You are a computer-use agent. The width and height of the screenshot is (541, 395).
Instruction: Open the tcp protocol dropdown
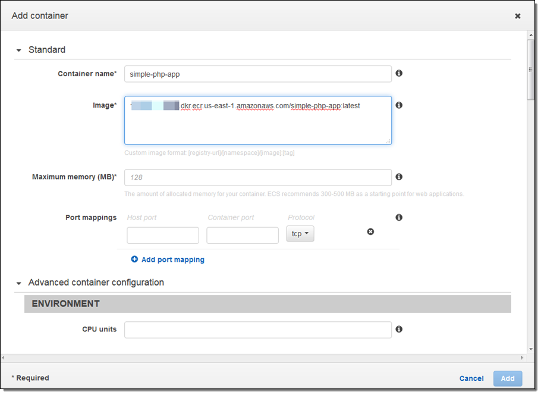300,234
